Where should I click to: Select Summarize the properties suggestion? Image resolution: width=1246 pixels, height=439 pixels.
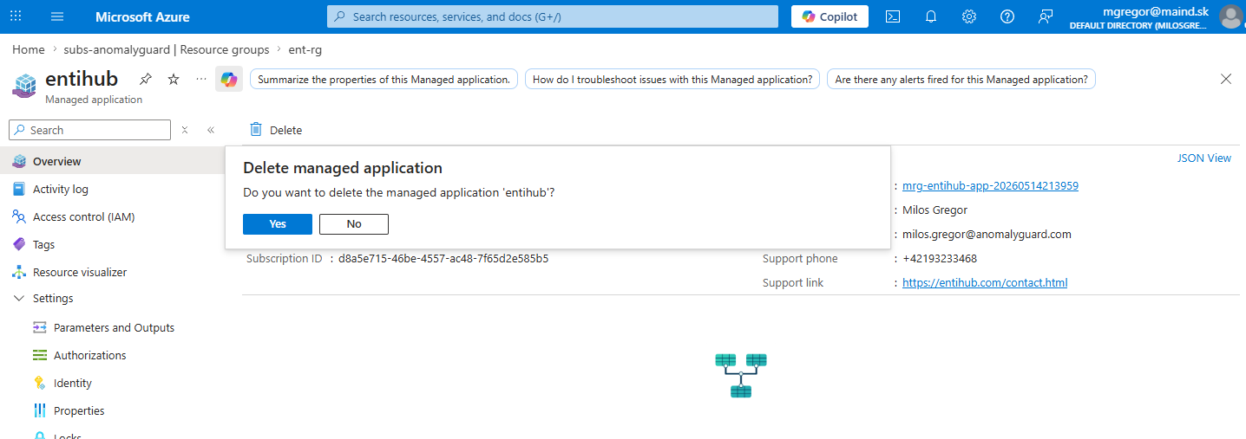(384, 79)
